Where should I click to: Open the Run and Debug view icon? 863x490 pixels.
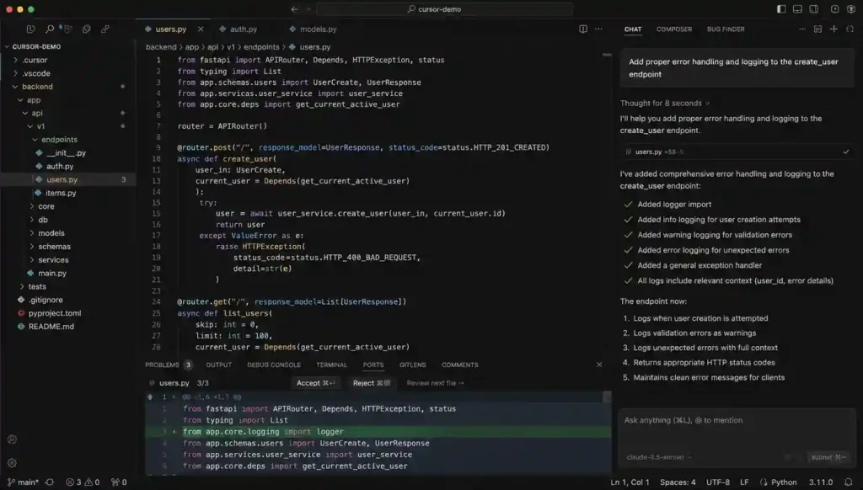[x=87, y=29]
